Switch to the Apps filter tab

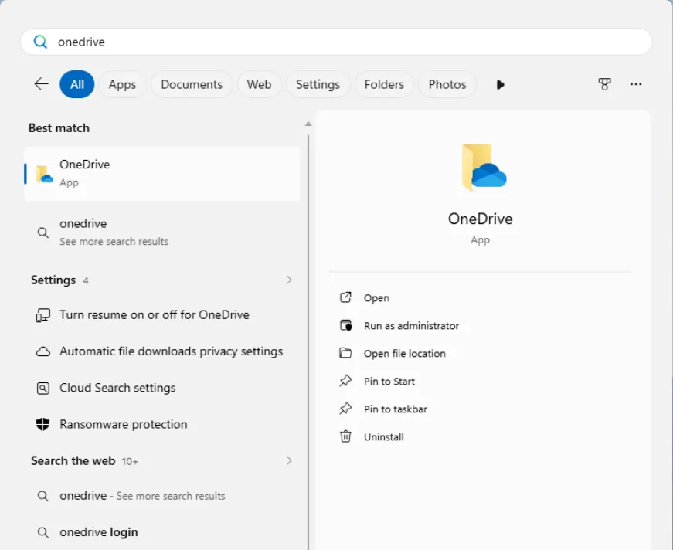point(122,84)
